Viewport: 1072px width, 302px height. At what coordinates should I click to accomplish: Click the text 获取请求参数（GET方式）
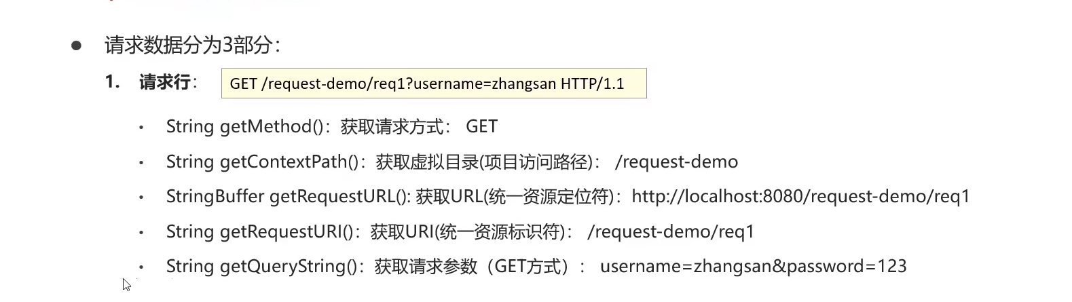473,267
